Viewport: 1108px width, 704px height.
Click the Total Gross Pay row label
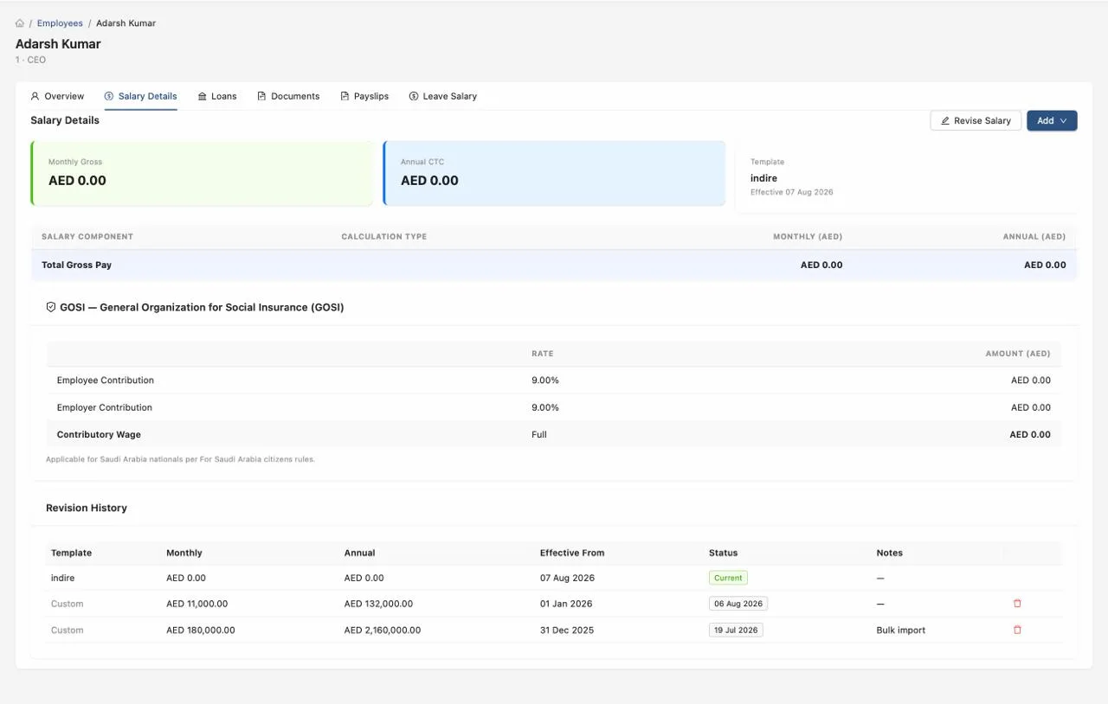(x=76, y=265)
